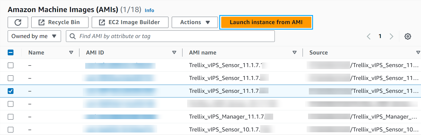Uncheck the selected AMI row checkbox
This screenshot has height=135, width=421.
pos(10,91)
